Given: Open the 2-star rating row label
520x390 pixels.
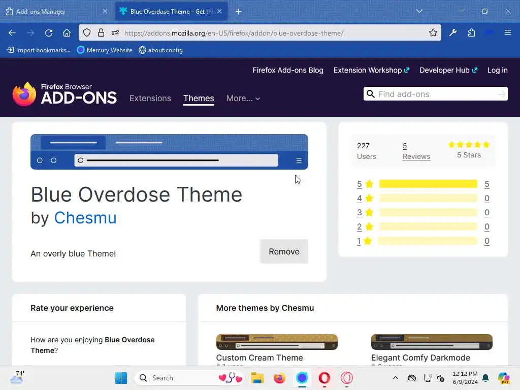Looking at the screenshot, I should tap(365, 226).
